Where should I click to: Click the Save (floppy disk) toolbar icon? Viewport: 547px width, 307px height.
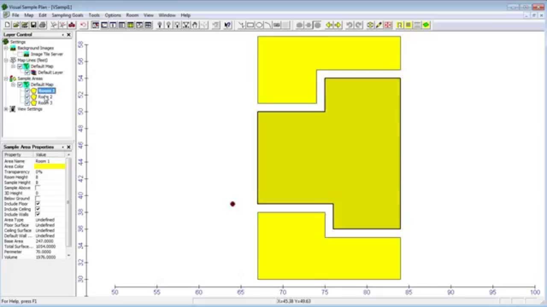point(33,25)
